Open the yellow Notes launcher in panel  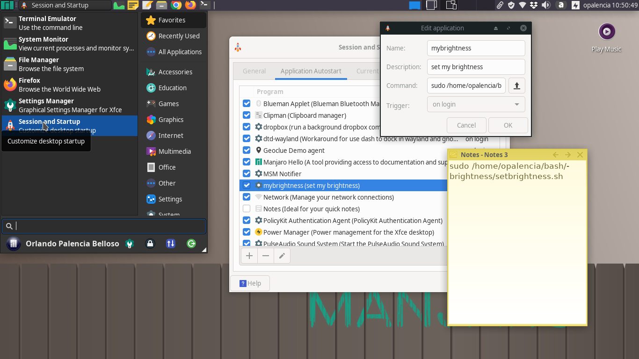pyautogui.click(x=133, y=5)
